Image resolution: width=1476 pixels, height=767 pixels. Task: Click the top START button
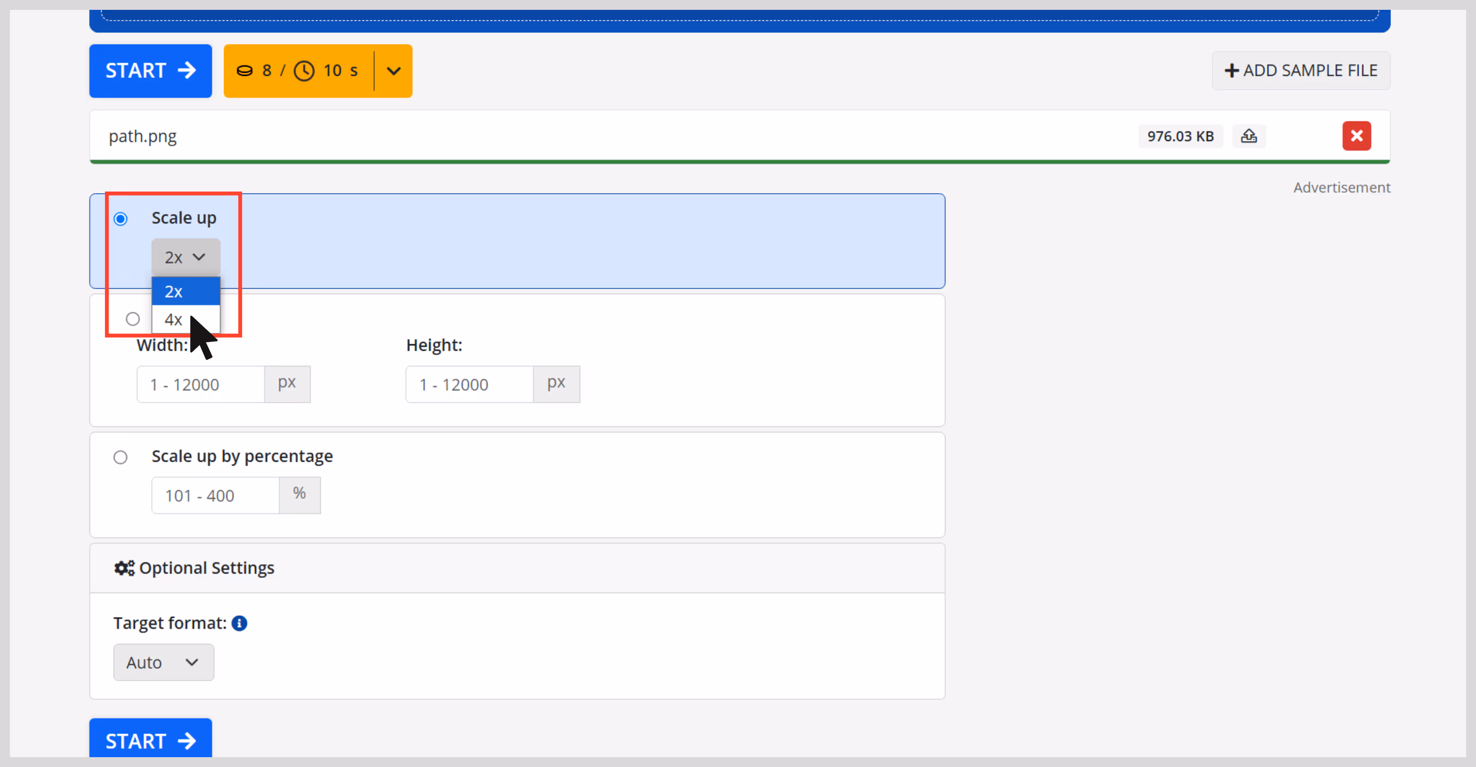[x=150, y=70]
